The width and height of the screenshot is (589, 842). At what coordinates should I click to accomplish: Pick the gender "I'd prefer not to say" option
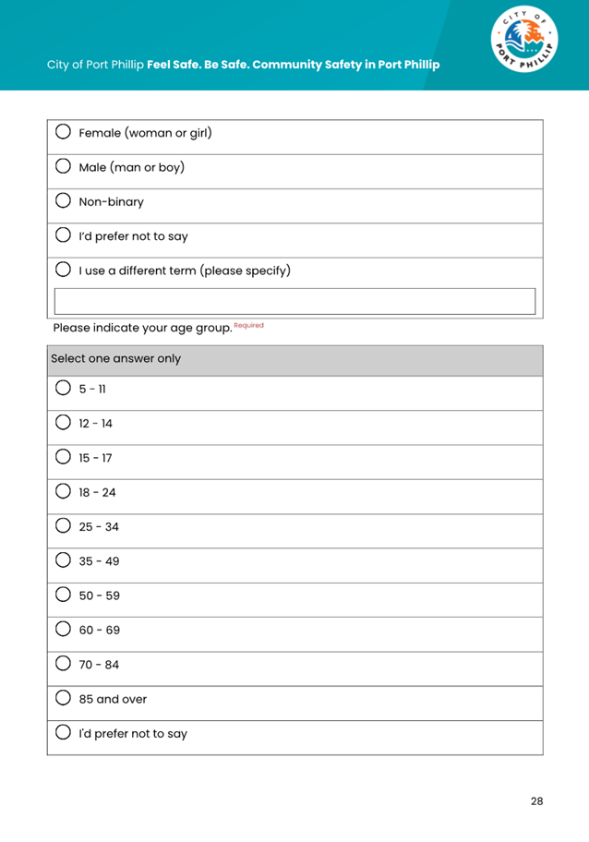(64, 236)
